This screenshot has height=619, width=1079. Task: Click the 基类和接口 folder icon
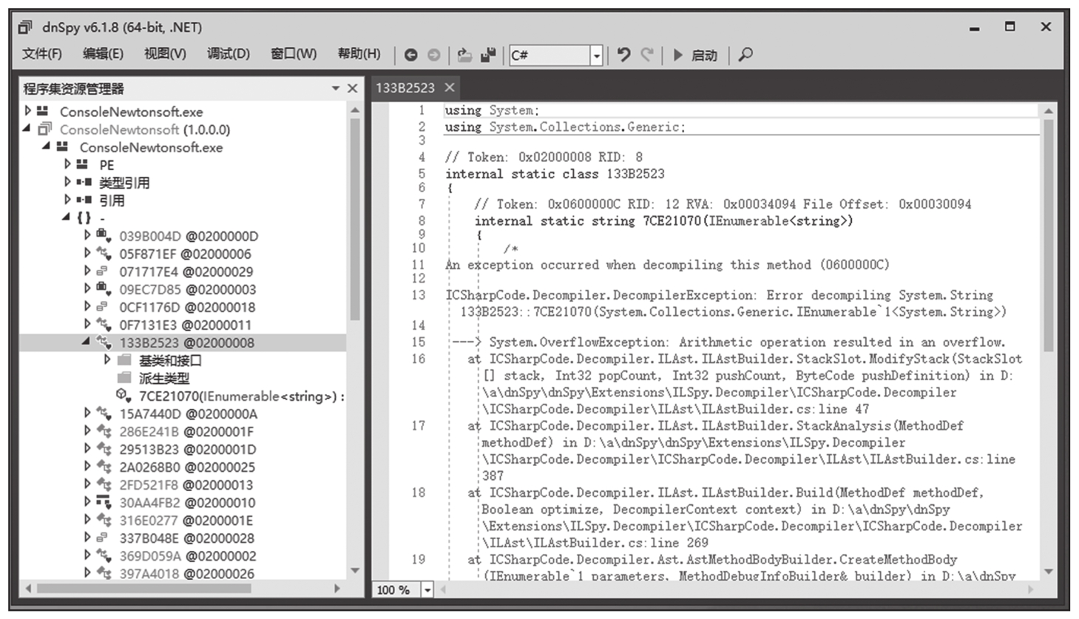coord(124,360)
